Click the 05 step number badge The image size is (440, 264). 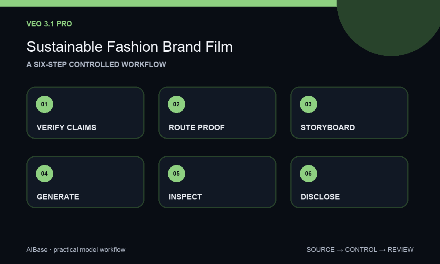[176, 173]
